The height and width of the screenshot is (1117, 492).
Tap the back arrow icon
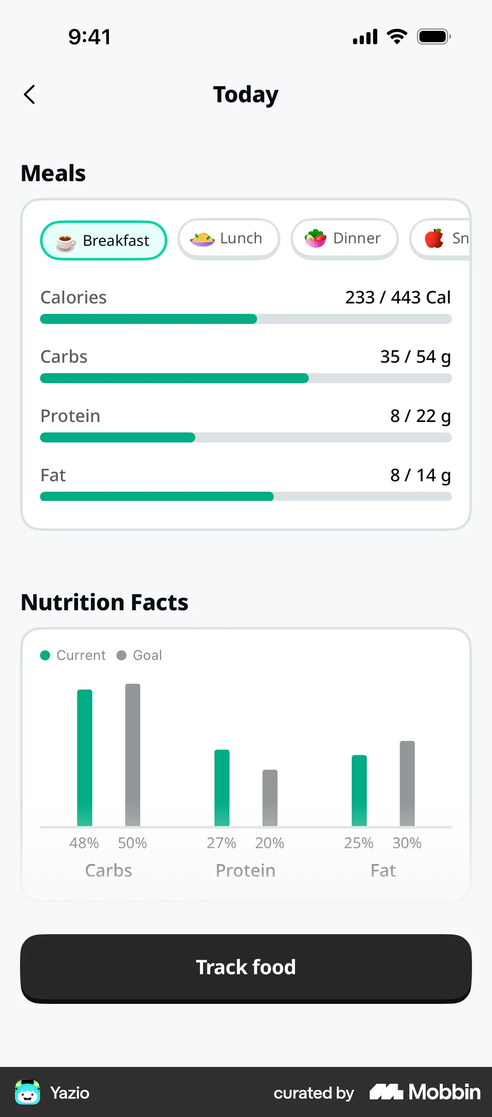pyautogui.click(x=30, y=94)
